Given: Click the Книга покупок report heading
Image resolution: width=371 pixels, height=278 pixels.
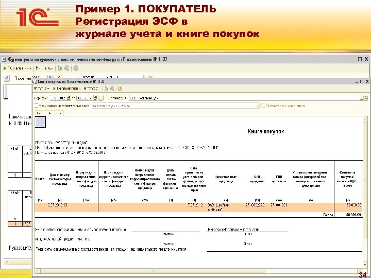Looking at the screenshot, I should (266, 131).
